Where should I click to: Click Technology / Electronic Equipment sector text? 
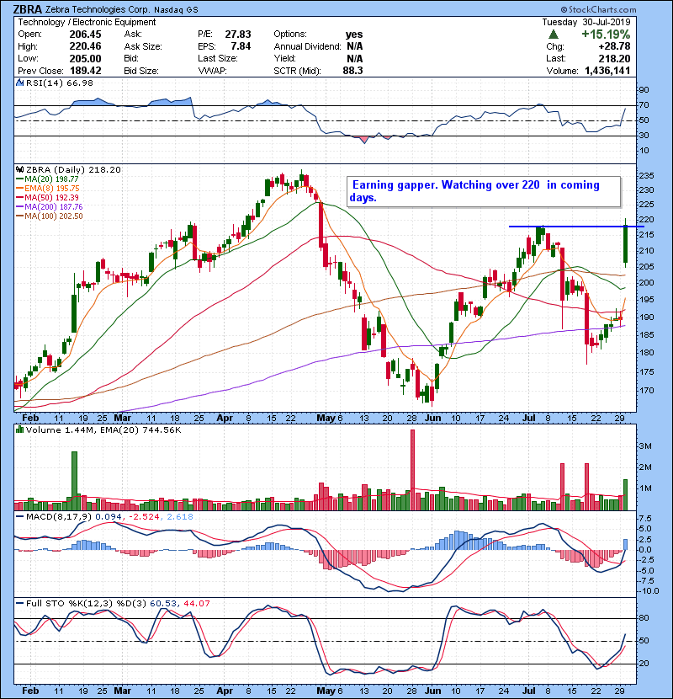point(87,22)
